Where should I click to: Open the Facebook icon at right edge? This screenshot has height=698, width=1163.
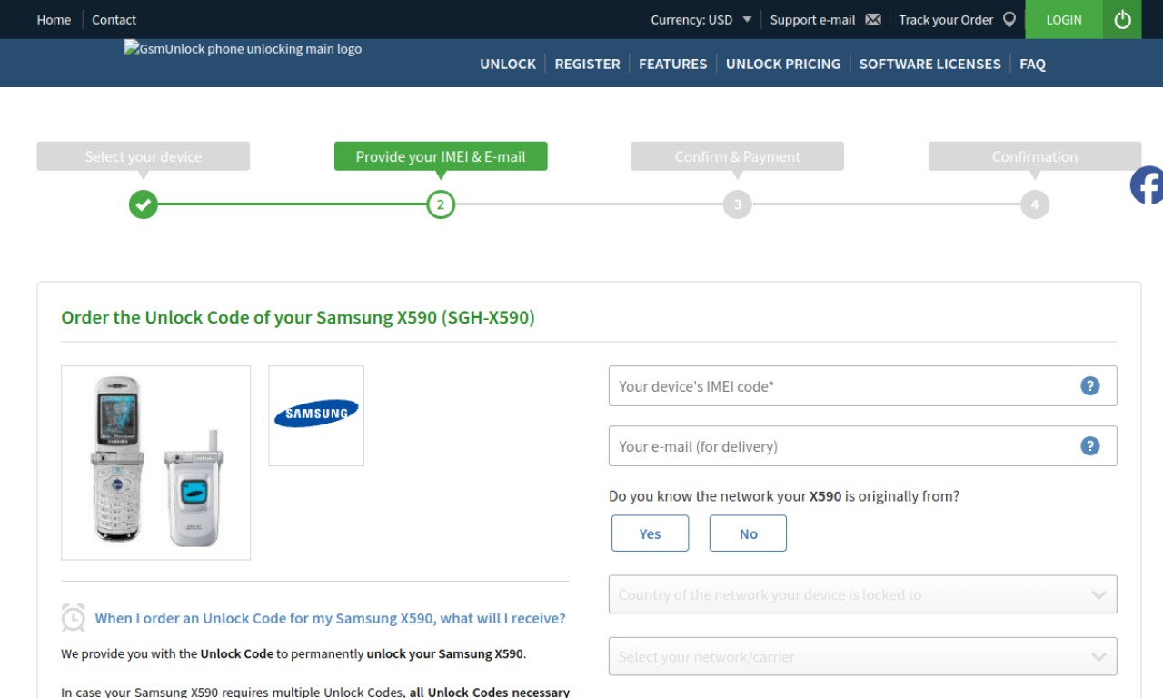coord(1147,185)
